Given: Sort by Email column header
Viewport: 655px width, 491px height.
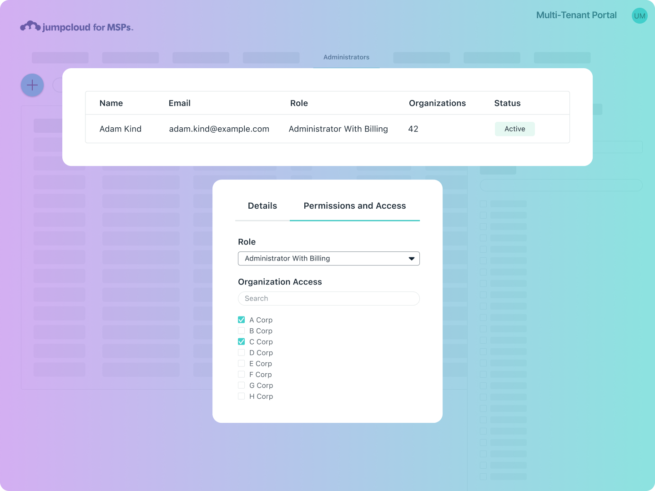Looking at the screenshot, I should coord(180,103).
